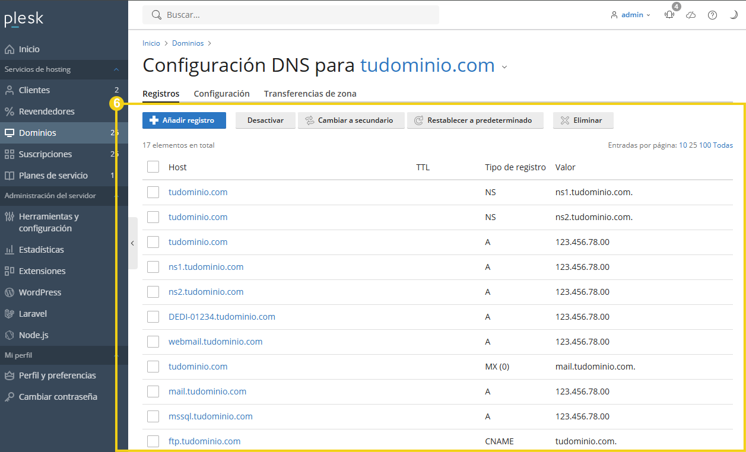Open Herramientas y configuración
The width and height of the screenshot is (746, 452).
(64, 222)
